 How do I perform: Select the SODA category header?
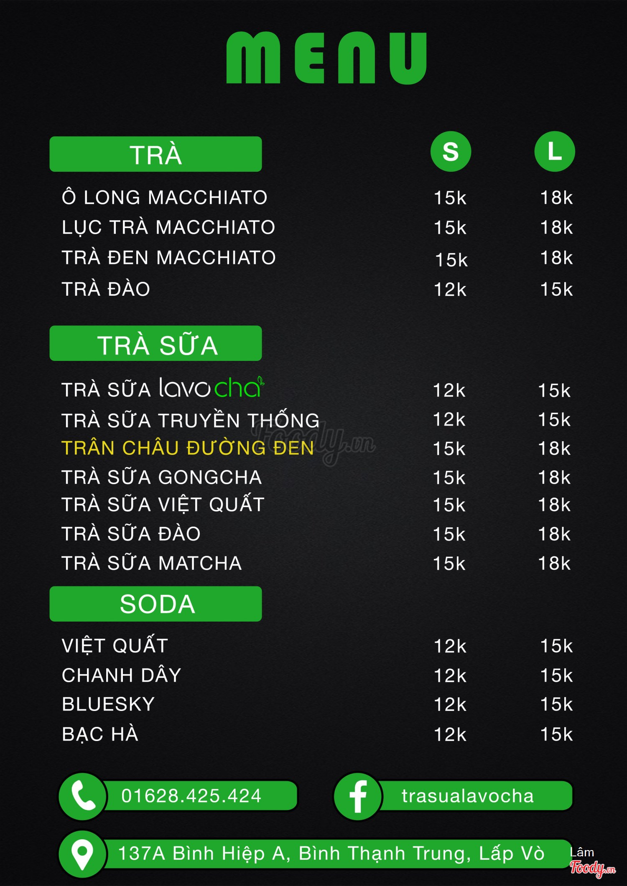(155, 604)
